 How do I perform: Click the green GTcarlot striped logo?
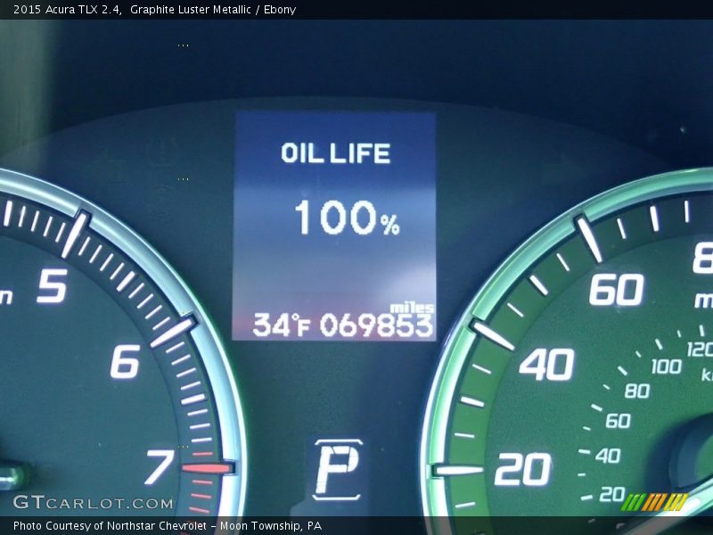657,499
